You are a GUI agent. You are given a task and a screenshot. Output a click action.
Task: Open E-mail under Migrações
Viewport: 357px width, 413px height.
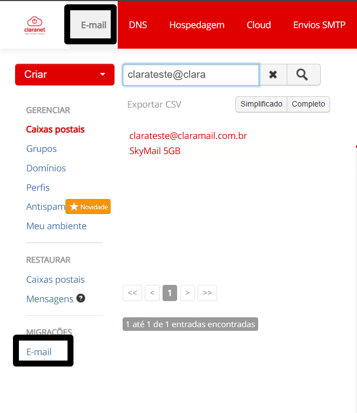click(39, 352)
